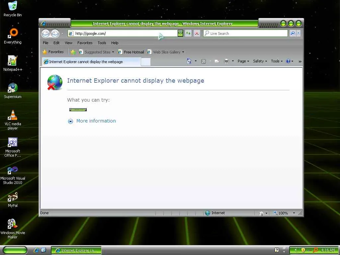Click the Add to Favorites Bar icon
Viewport: 340px width, 255px height.
73,52
